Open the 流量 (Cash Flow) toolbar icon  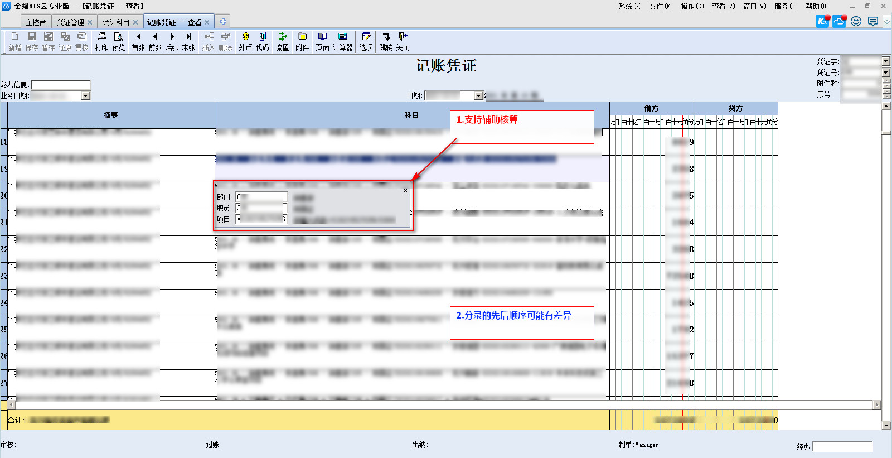[282, 41]
